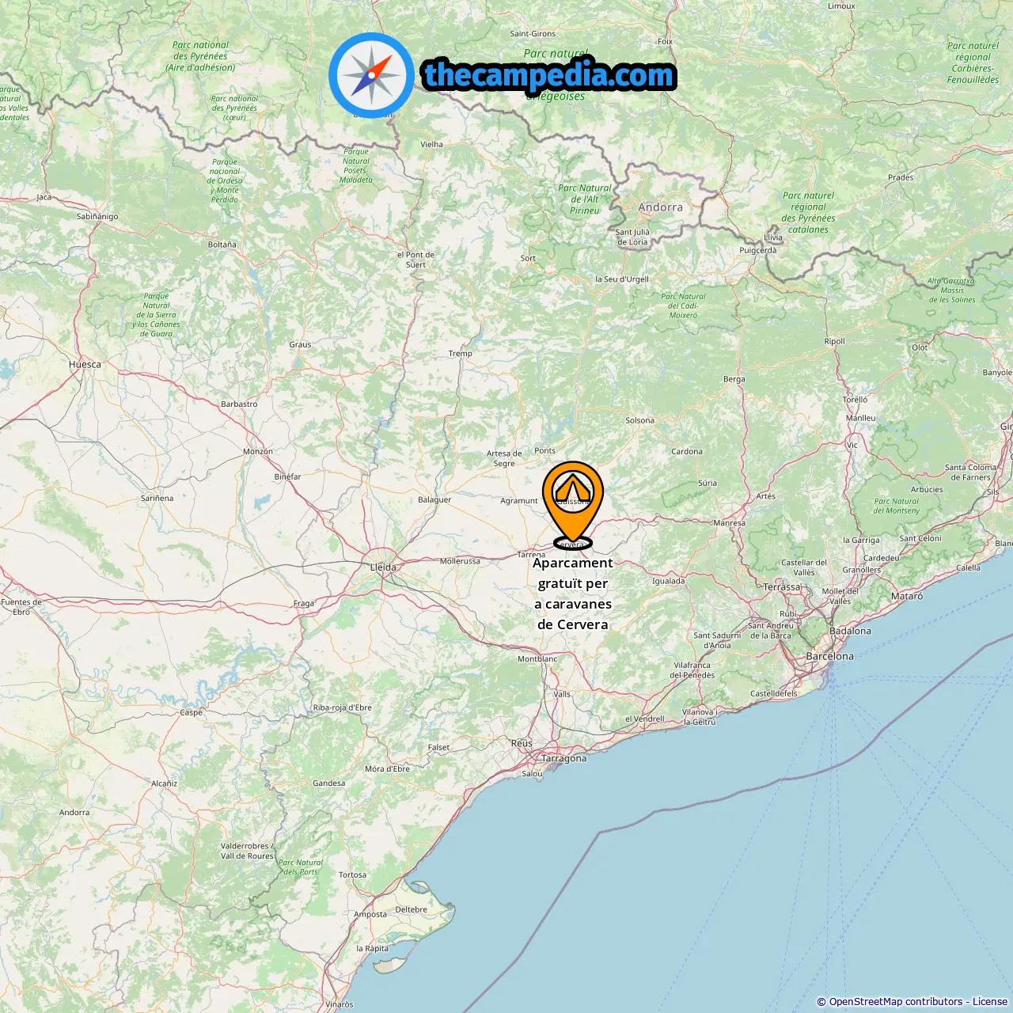This screenshot has height=1013, width=1013.
Task: Click the Balaguer town label
Action: tap(434, 500)
